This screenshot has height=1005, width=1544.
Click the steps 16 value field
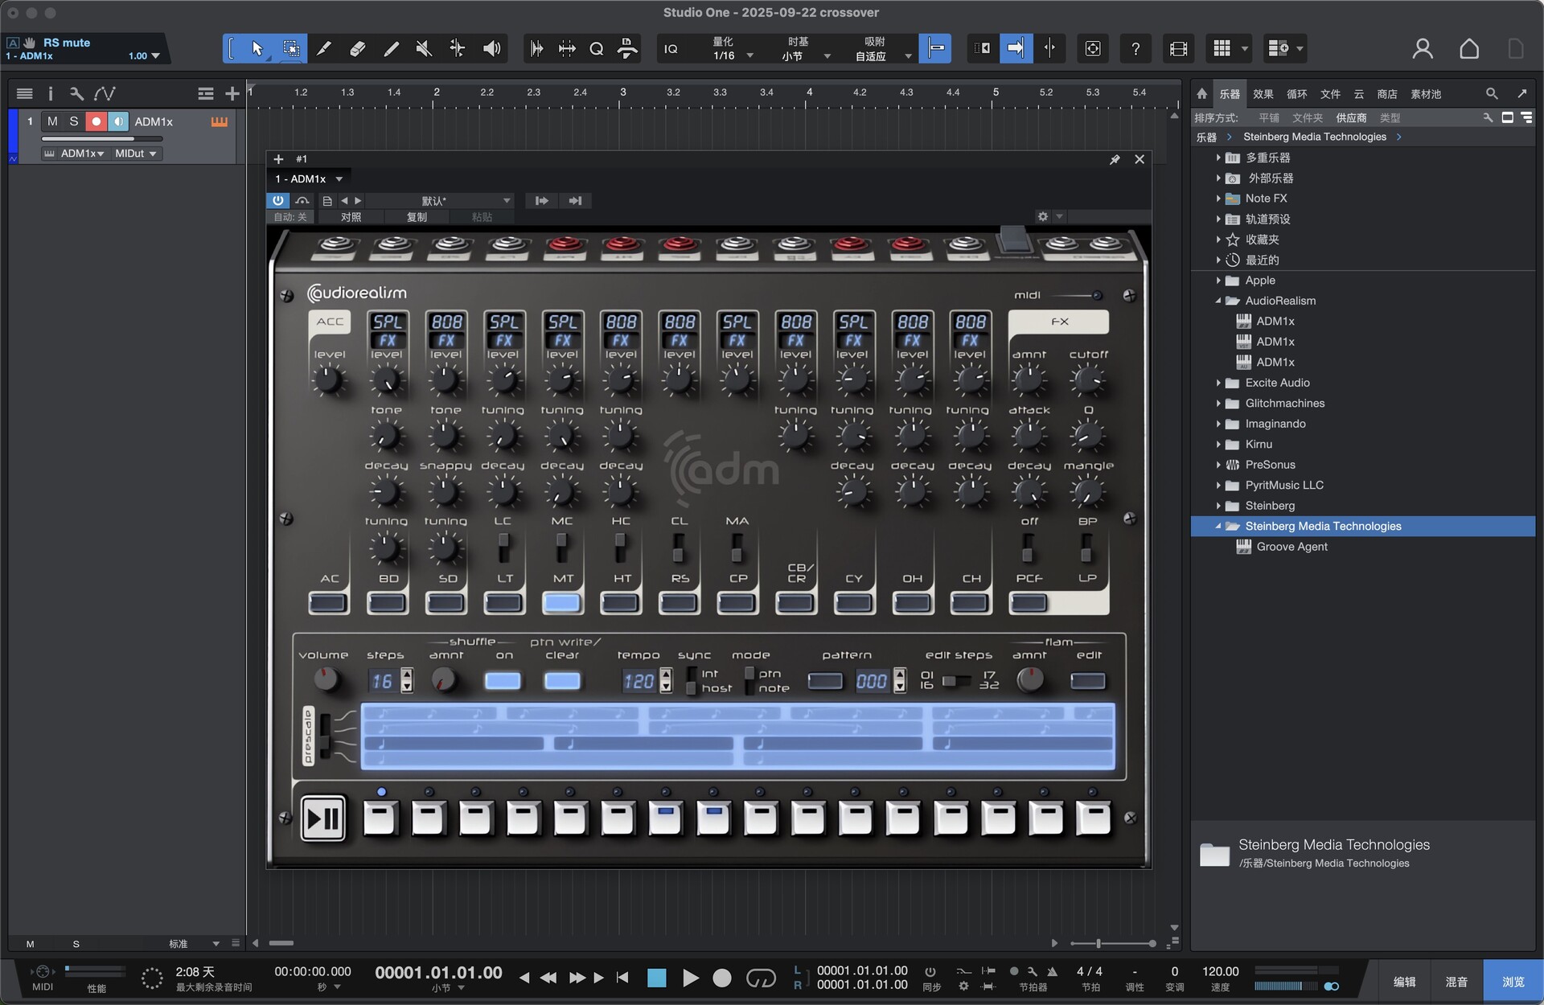click(383, 681)
